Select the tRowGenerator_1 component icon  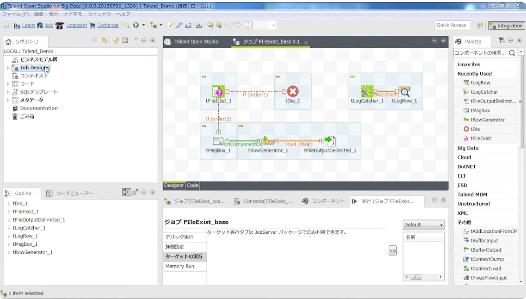coord(268,141)
